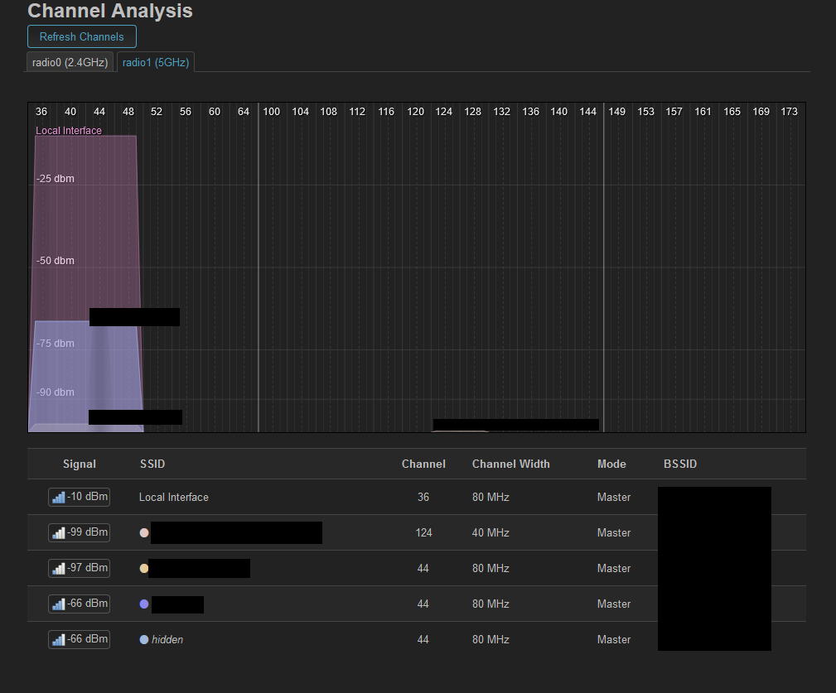Click the Signal column header

(x=80, y=464)
